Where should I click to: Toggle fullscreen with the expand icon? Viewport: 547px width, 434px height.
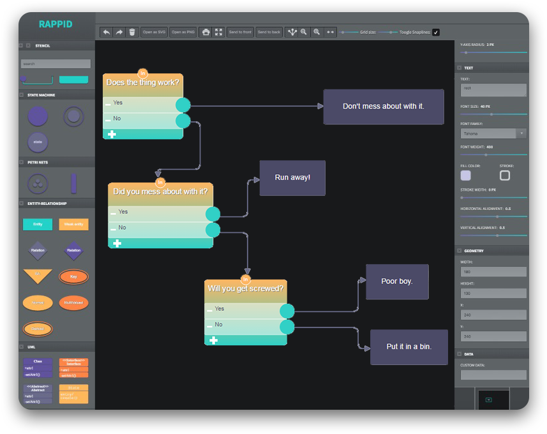click(x=218, y=32)
